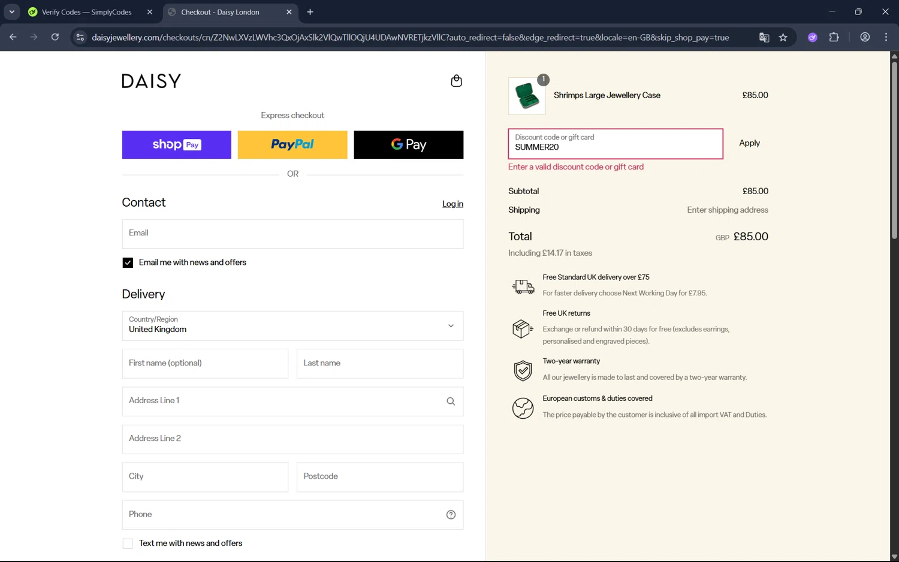
Task: Click the site information icon in address bar
Action: (x=80, y=37)
